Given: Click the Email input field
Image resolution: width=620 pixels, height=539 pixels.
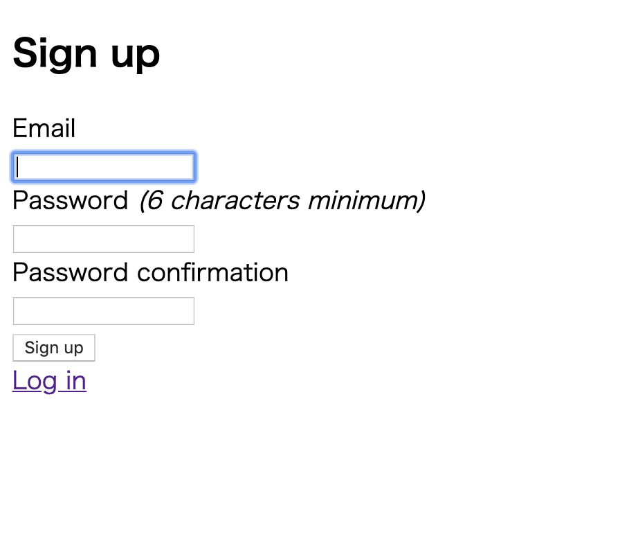Looking at the screenshot, I should click(104, 167).
